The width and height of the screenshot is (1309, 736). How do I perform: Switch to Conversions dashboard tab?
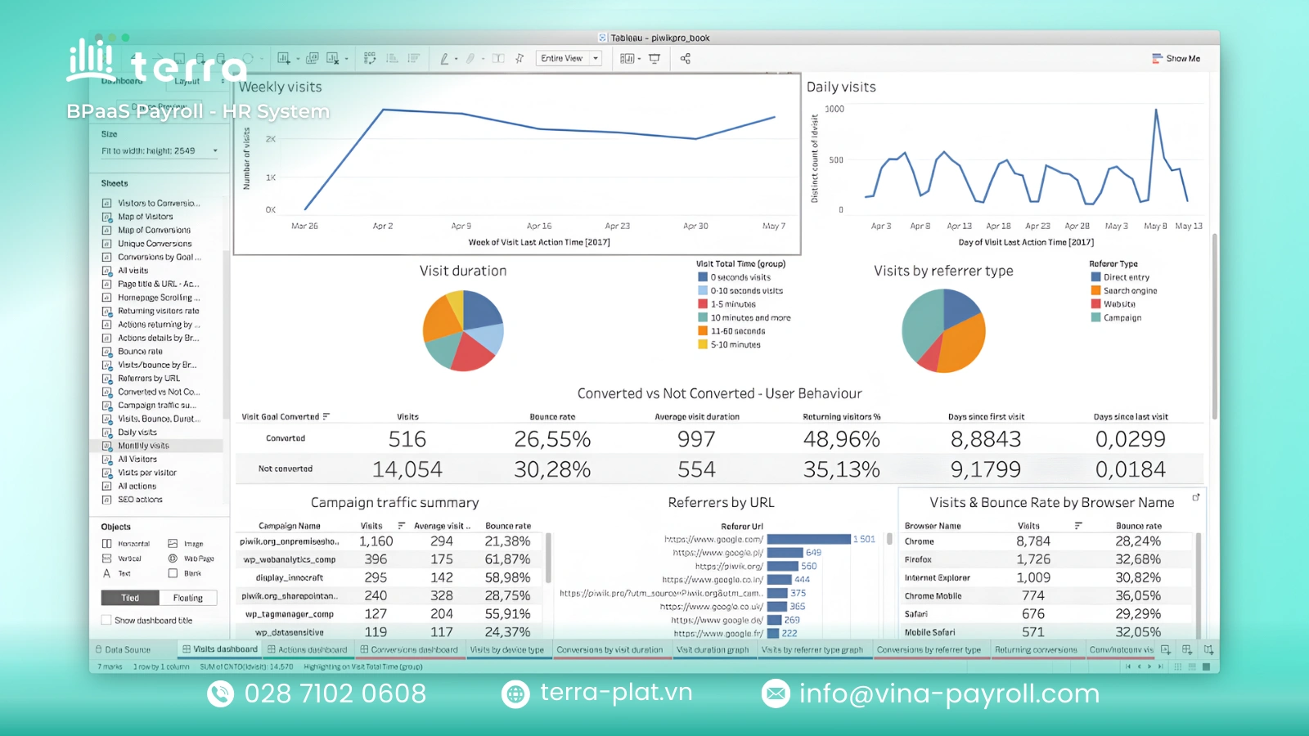click(409, 650)
